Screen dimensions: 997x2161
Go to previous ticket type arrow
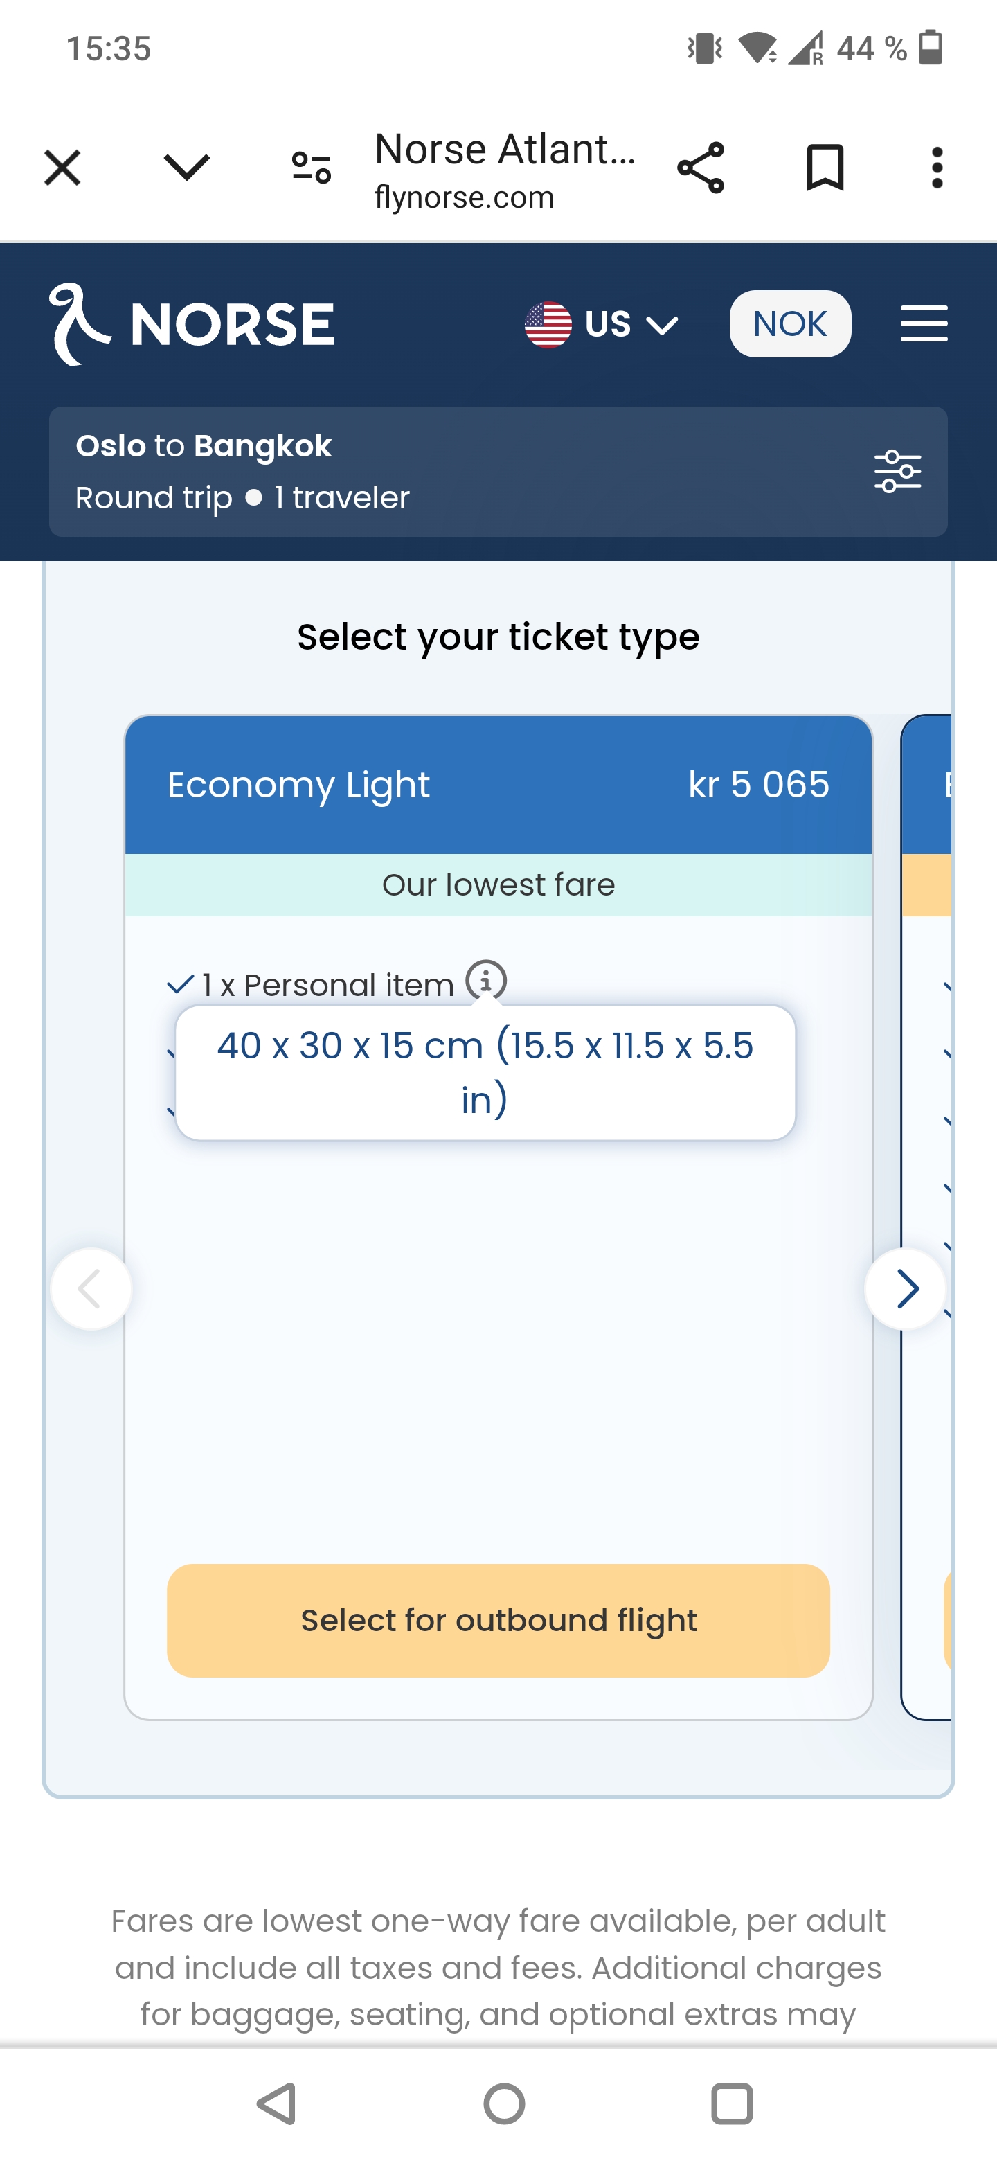tap(91, 1288)
